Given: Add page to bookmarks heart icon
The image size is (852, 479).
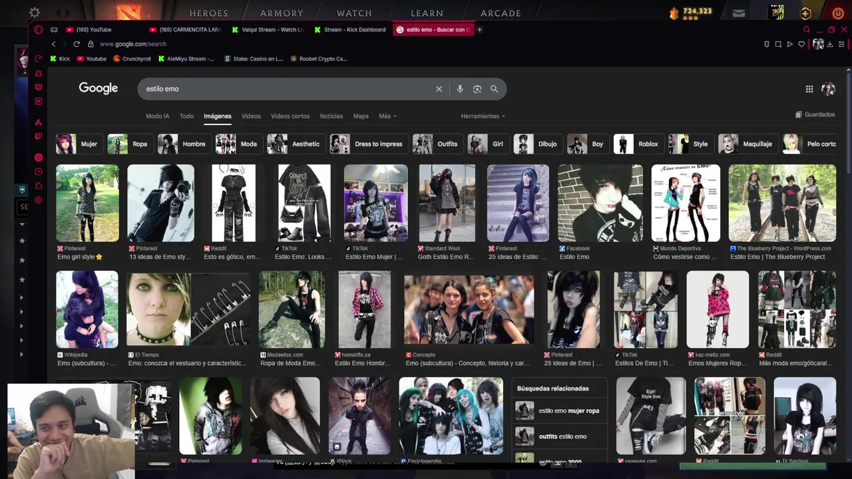Looking at the screenshot, I should (802, 44).
